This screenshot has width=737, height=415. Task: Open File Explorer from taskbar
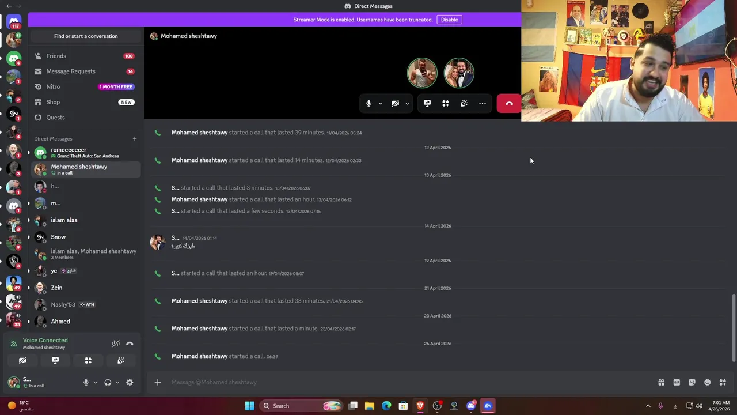click(370, 406)
